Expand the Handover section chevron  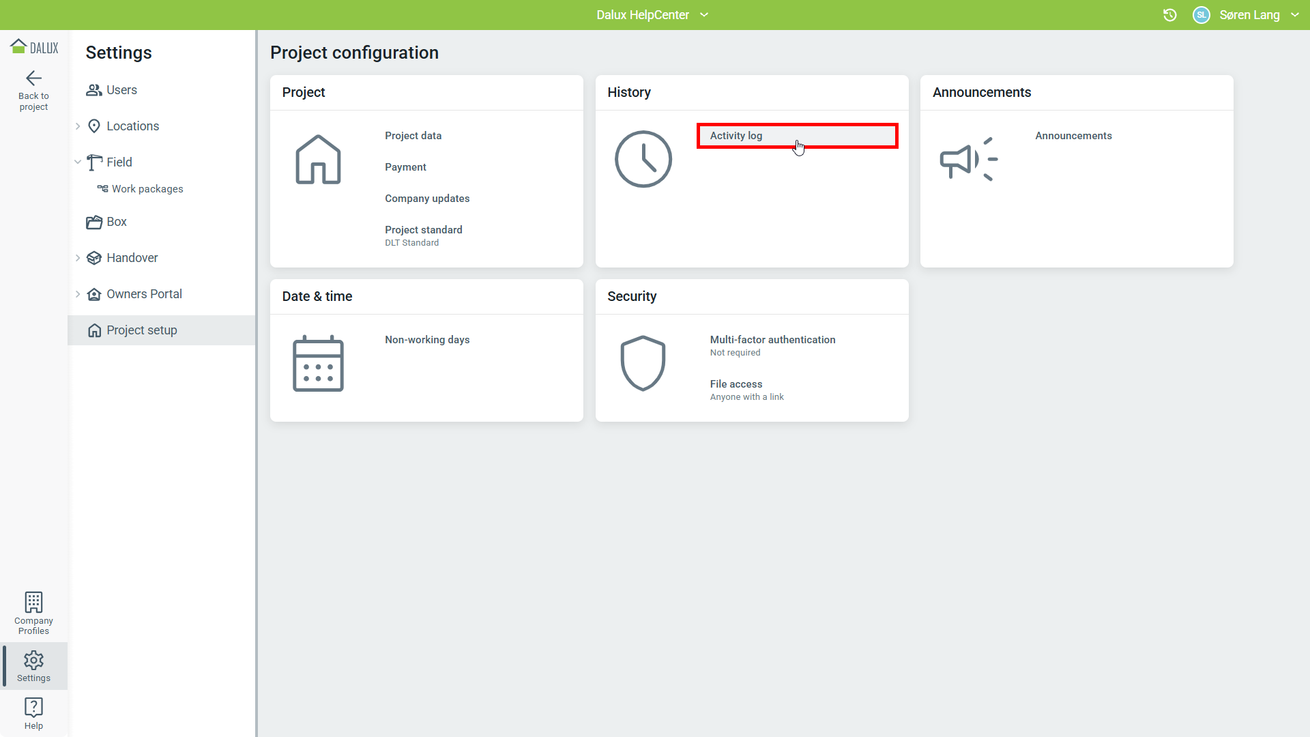coord(78,258)
